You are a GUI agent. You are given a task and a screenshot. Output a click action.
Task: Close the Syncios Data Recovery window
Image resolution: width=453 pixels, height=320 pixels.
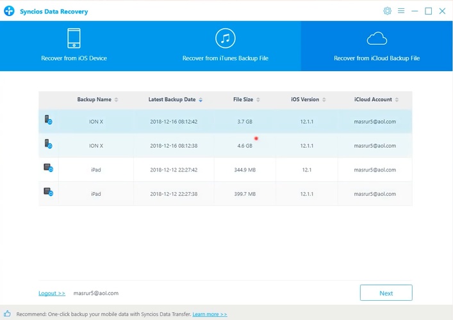click(x=442, y=11)
